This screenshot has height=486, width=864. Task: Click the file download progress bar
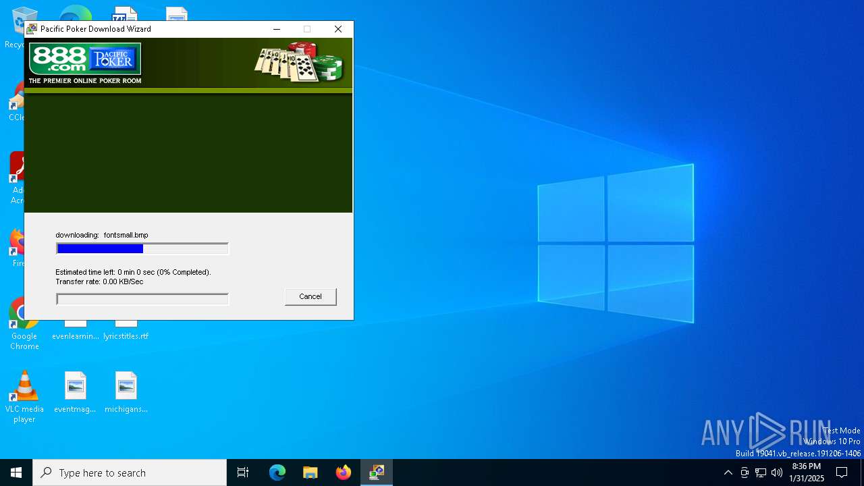142,249
